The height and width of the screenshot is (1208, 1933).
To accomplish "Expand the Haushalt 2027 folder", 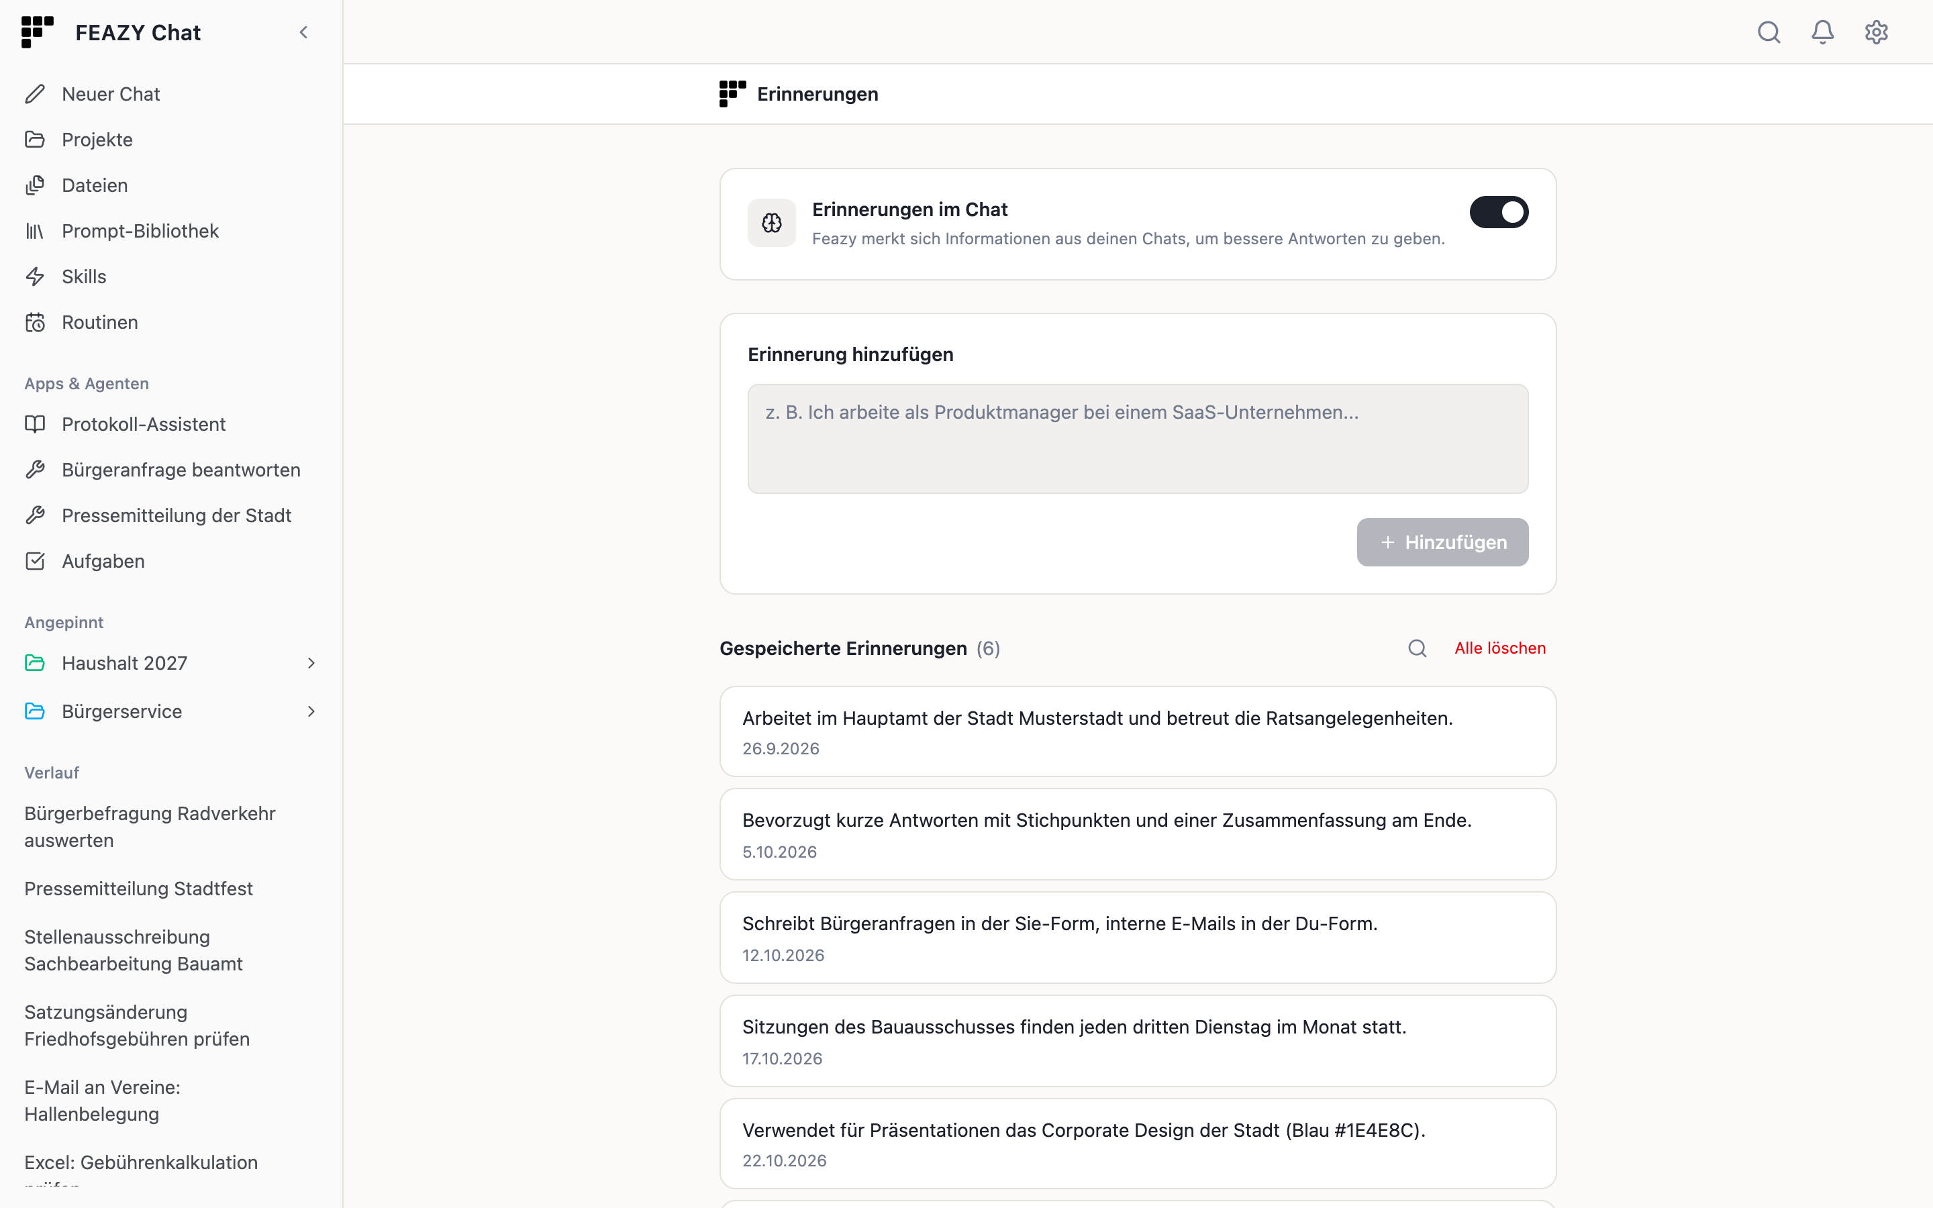I will click(x=311, y=663).
